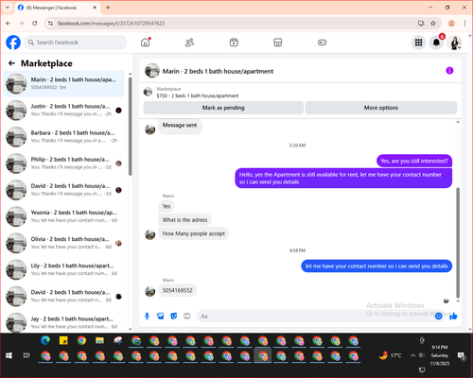Open conversation info purple icon
The height and width of the screenshot is (378, 473).
[x=449, y=71]
